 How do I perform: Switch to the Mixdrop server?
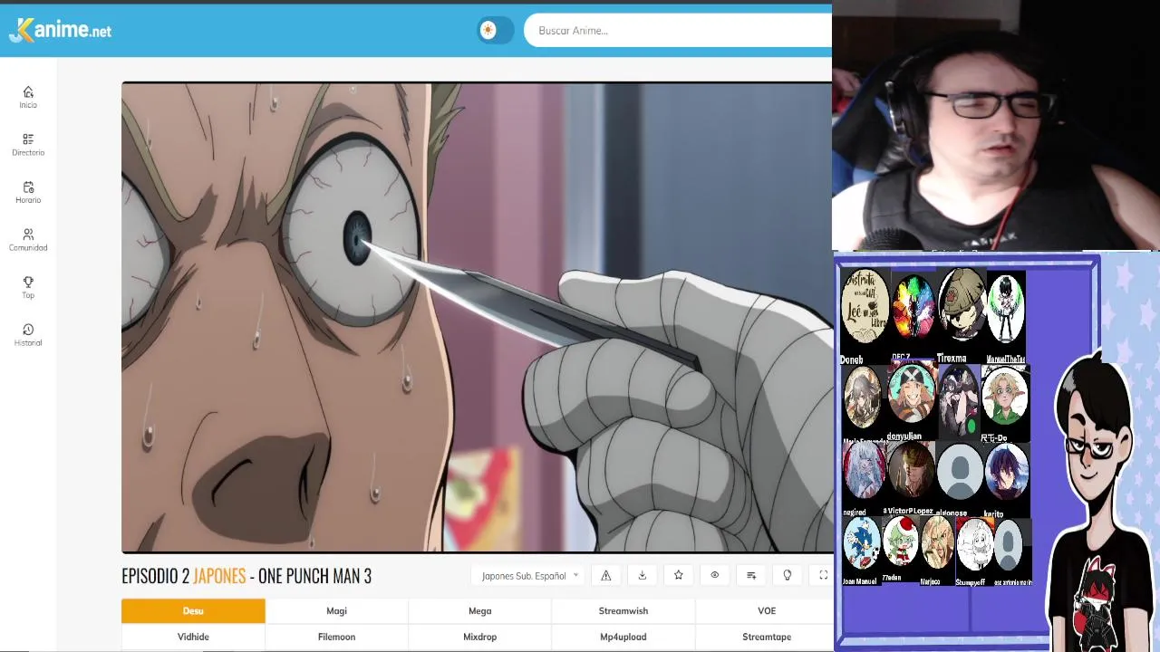click(x=479, y=637)
